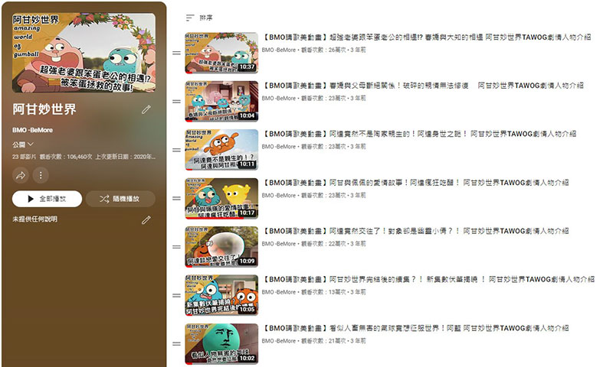Image resolution: width=613 pixels, height=367 pixels.
Task: Click the drag handle of the 10:02 video
Action: point(177,344)
